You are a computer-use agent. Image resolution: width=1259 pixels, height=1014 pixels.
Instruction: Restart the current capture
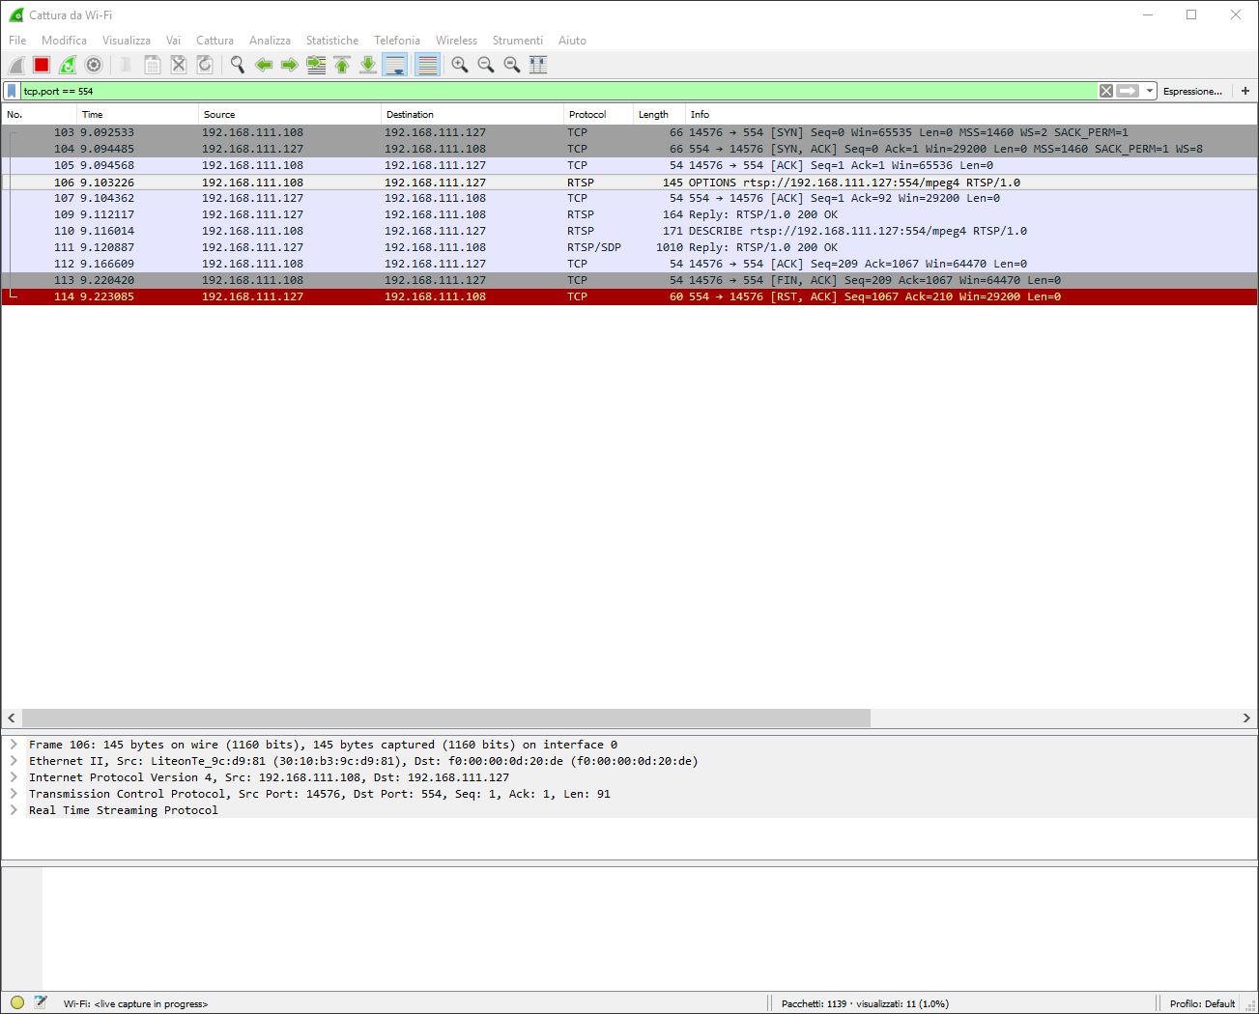tap(66, 64)
